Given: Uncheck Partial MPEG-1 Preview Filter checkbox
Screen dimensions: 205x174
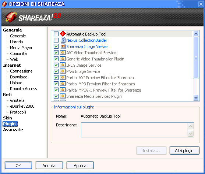Looking at the screenshot, I should tap(56, 90).
